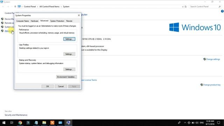Switch to the Hardware tab
The image size is (224, 126).
click(x=34, y=21)
